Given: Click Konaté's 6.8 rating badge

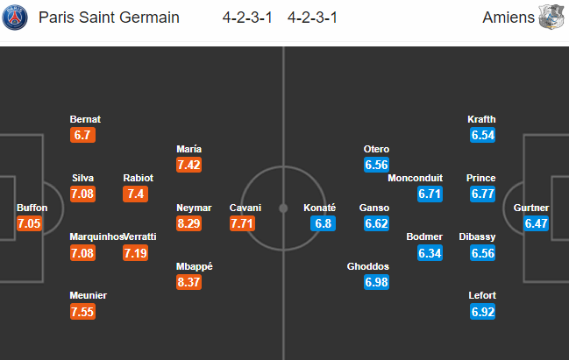Looking at the screenshot, I should pyautogui.click(x=323, y=223).
